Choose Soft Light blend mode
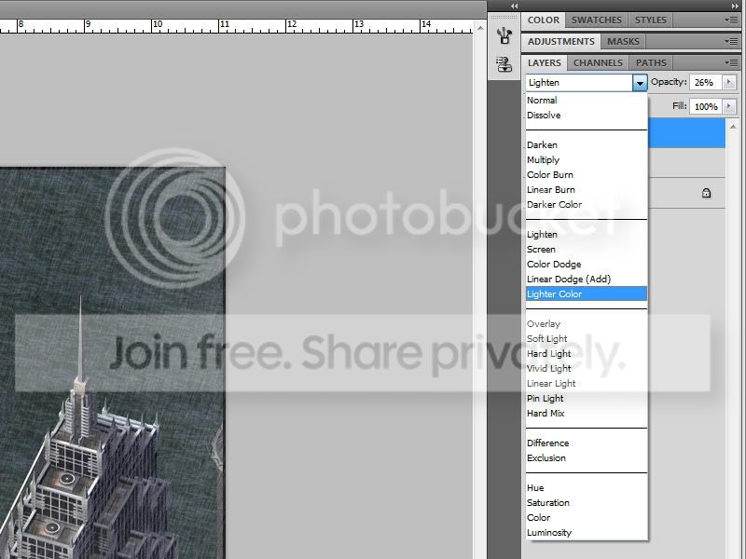Screen dimensions: 746x559 coord(587,338)
